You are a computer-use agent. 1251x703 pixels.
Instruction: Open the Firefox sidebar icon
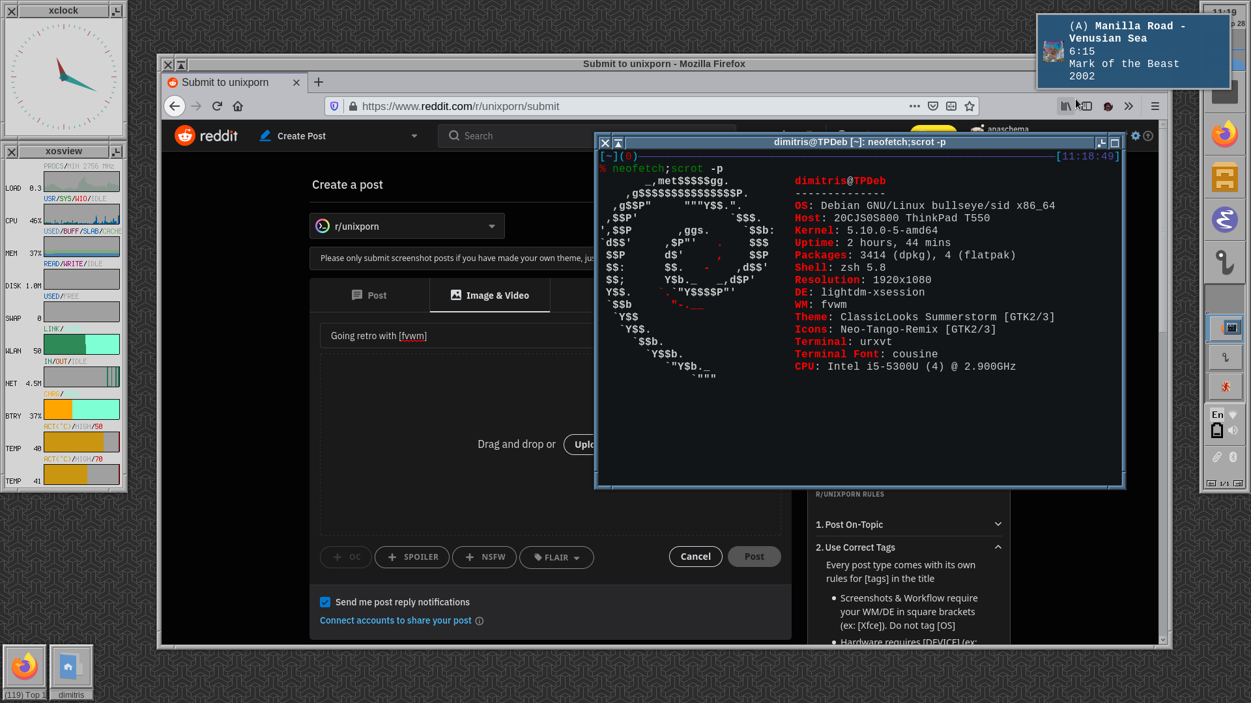coord(1086,106)
